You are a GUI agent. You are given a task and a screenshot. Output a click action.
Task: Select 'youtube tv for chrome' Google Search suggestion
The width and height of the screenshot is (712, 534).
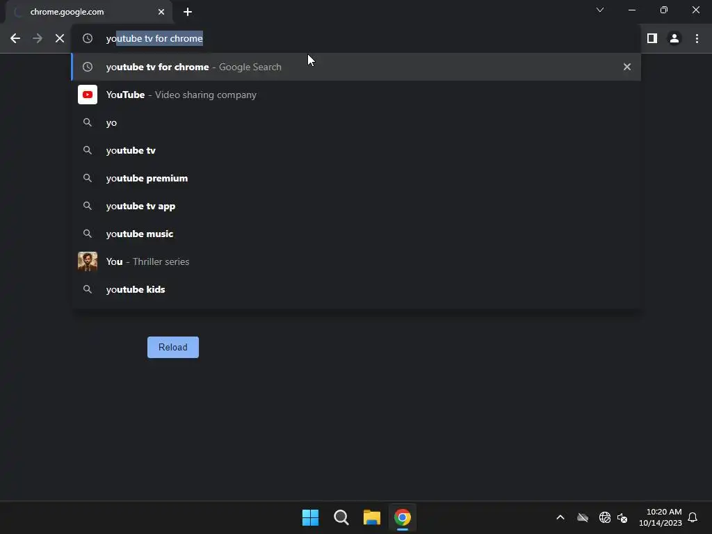coord(356,67)
